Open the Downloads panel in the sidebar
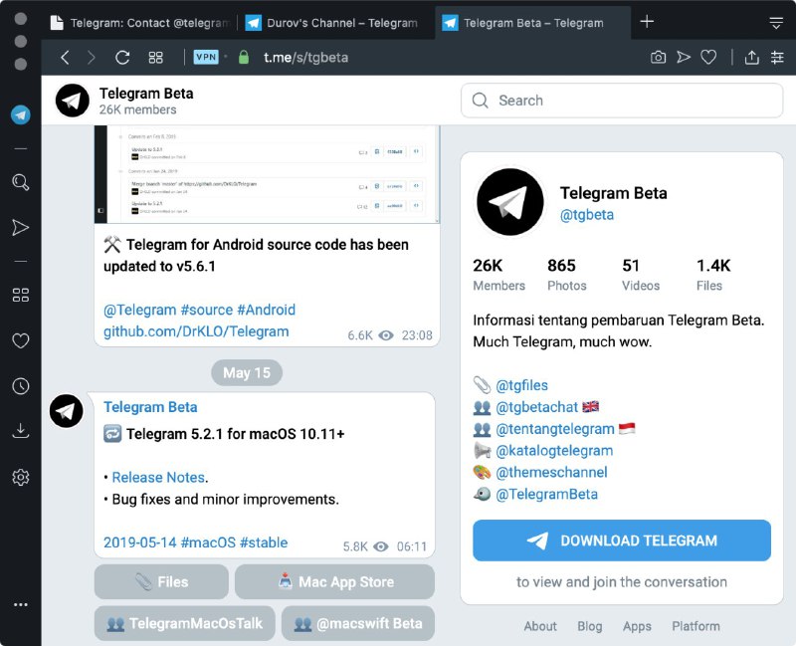796x646 pixels. pyautogui.click(x=20, y=430)
